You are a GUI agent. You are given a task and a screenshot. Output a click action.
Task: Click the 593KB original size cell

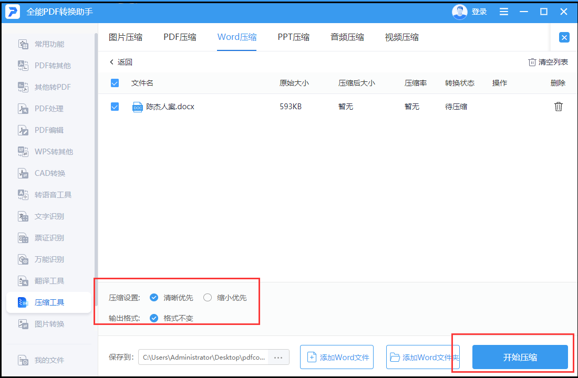291,107
